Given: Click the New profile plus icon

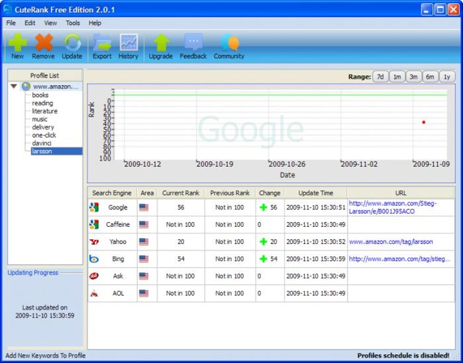Looking at the screenshot, I should pos(17,43).
